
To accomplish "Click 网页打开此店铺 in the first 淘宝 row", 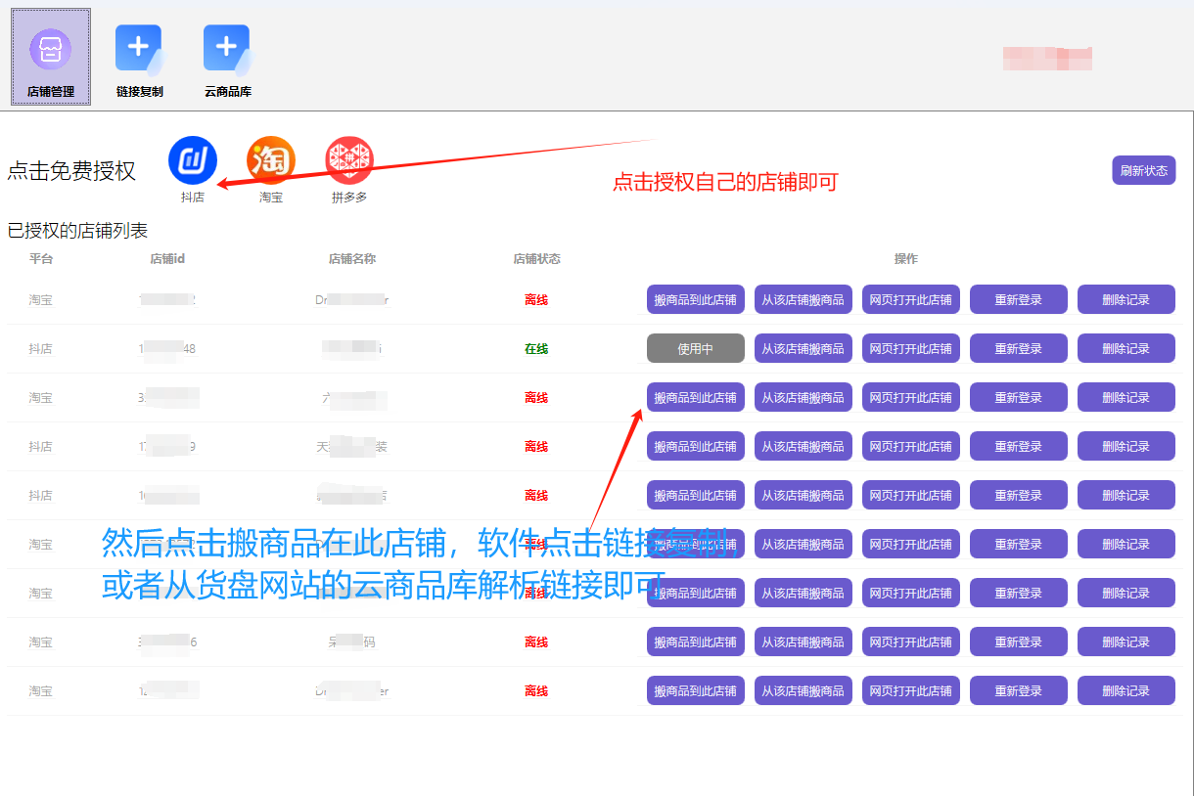I will point(911,299).
